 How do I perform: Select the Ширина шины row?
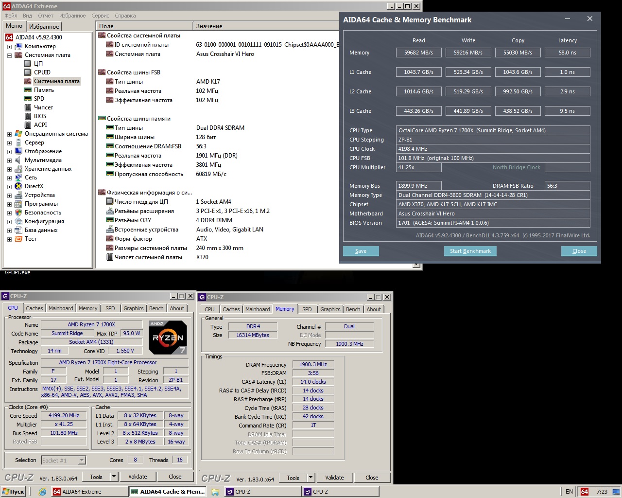pyautogui.click(x=218, y=137)
